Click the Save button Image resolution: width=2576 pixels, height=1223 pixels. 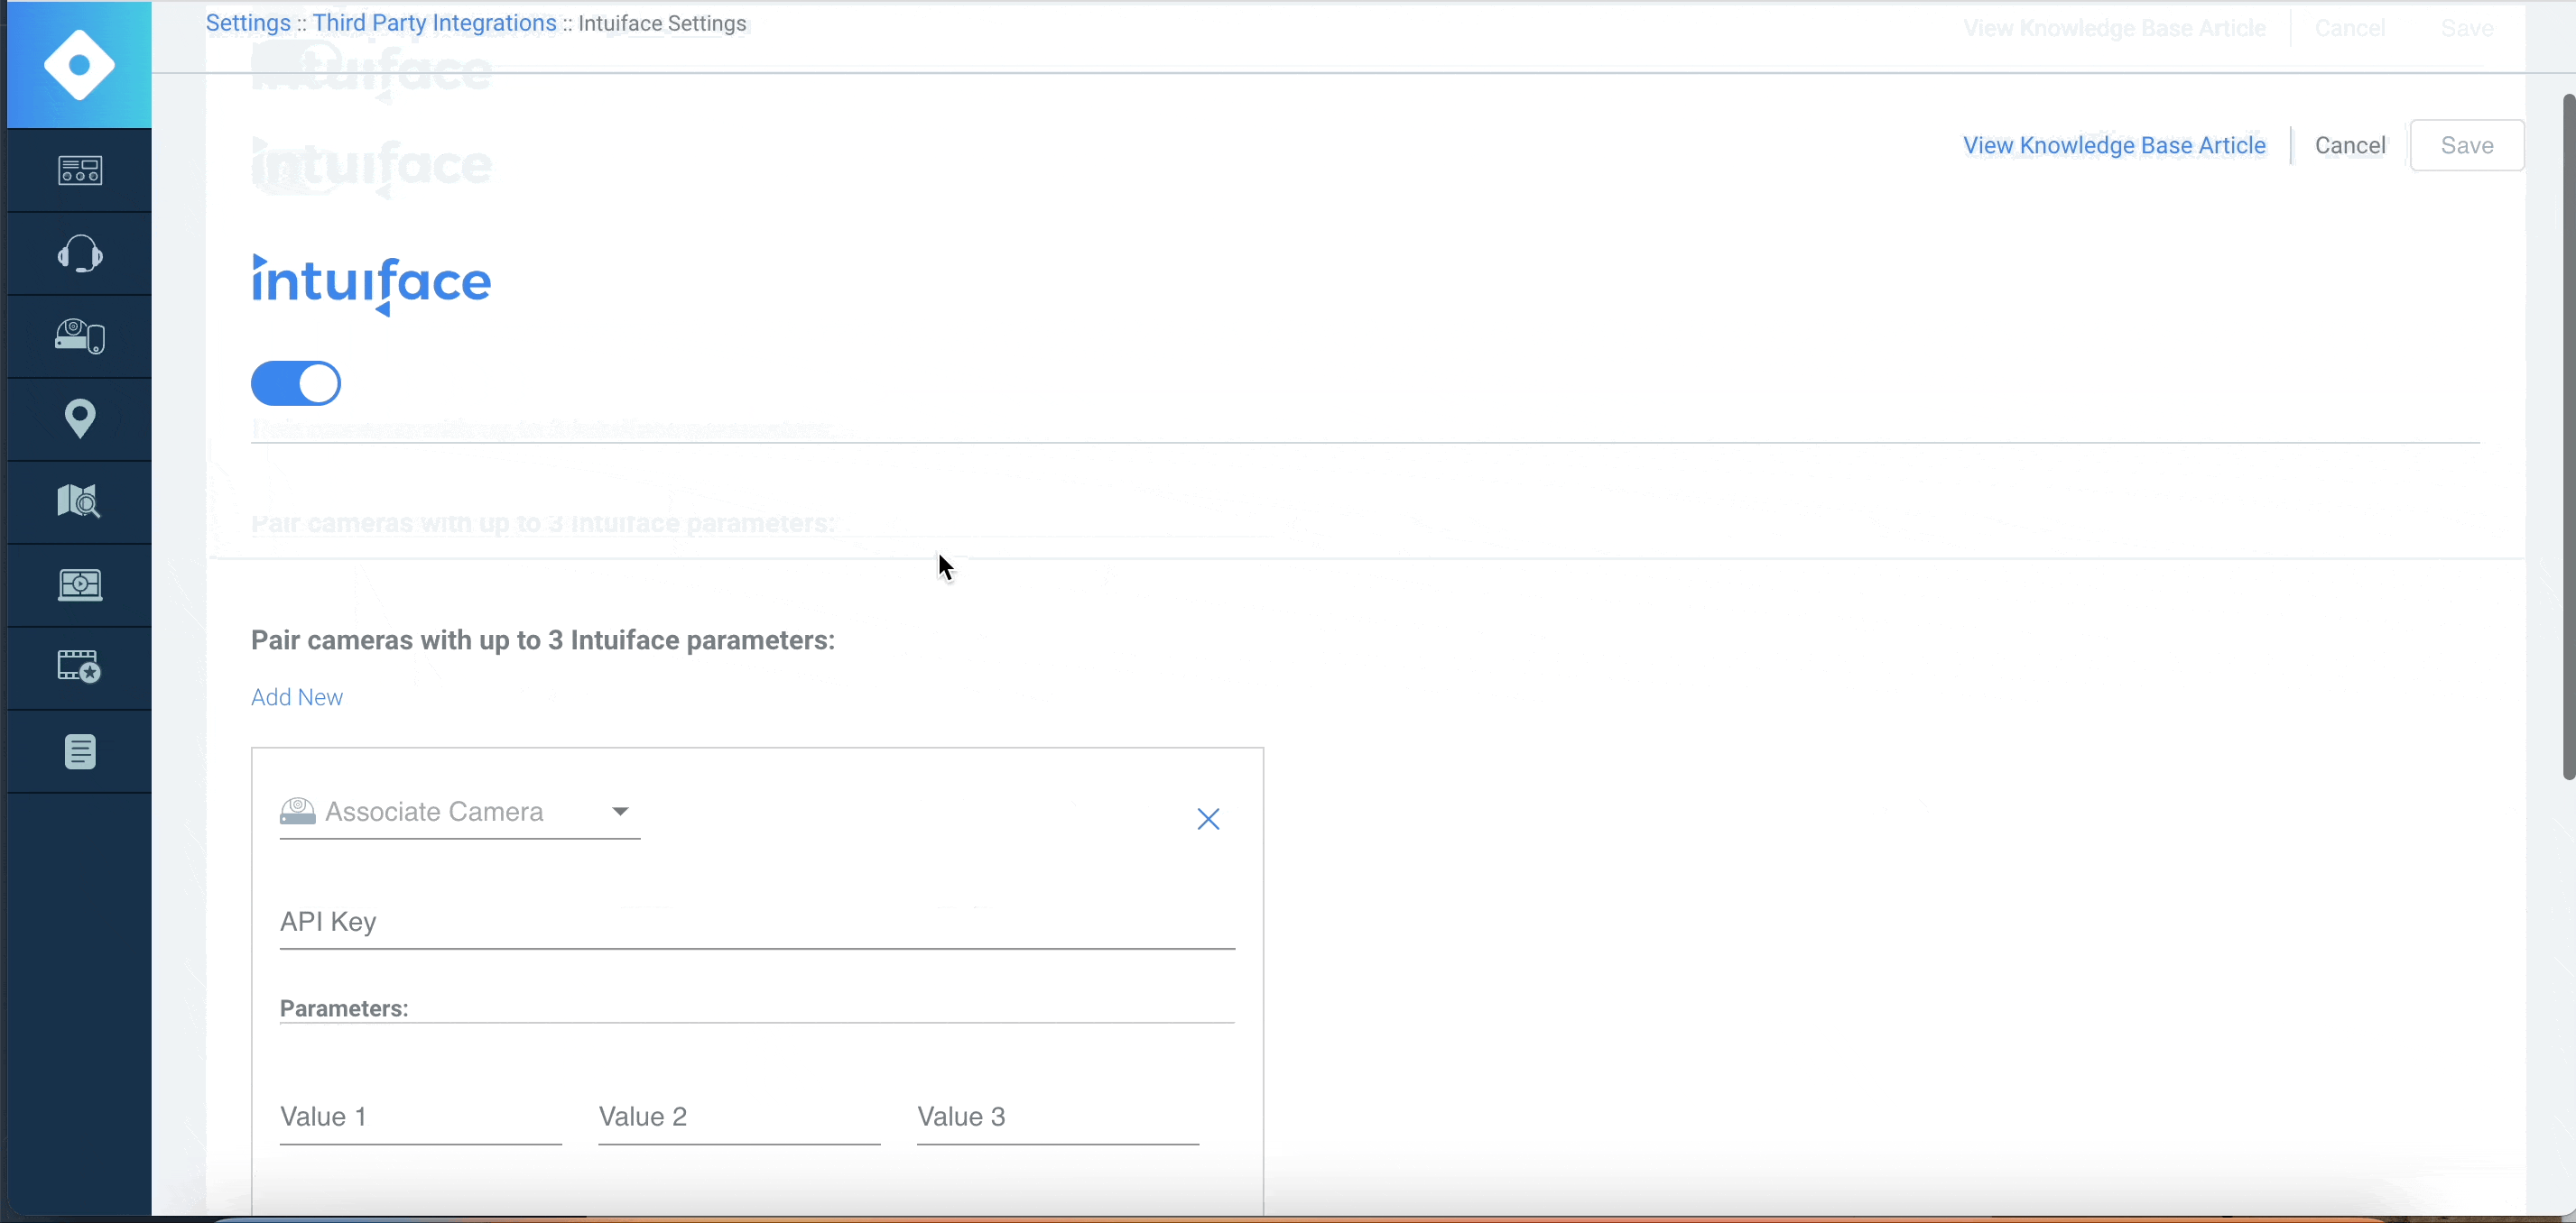point(2467,146)
